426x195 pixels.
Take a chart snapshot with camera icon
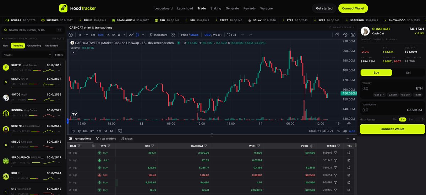(353, 35)
